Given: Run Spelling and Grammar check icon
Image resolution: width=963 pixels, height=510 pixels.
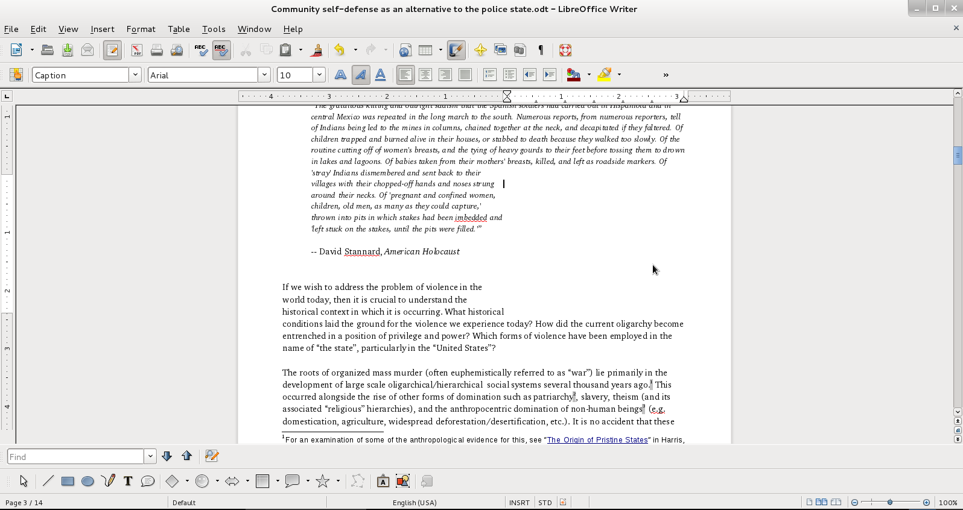Looking at the screenshot, I should [x=201, y=50].
